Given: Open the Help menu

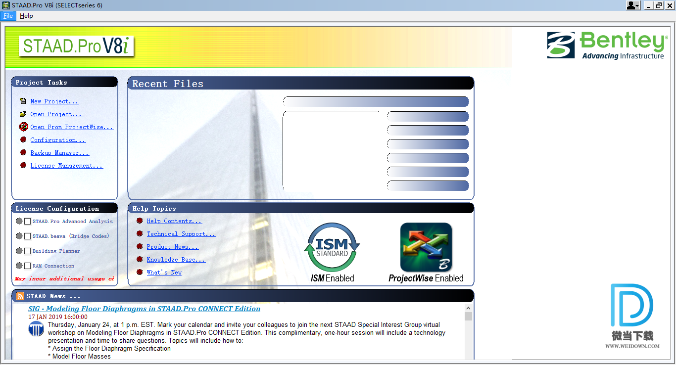Looking at the screenshot, I should 26,16.
